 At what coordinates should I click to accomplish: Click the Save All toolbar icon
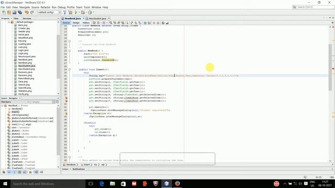(x=20, y=13)
